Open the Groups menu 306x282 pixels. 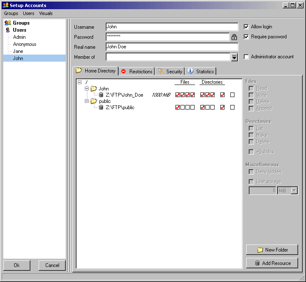pos(11,13)
